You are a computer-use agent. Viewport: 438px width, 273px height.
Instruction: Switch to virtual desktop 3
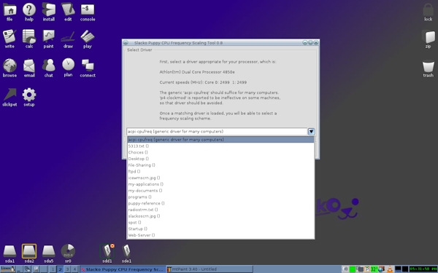(67, 269)
